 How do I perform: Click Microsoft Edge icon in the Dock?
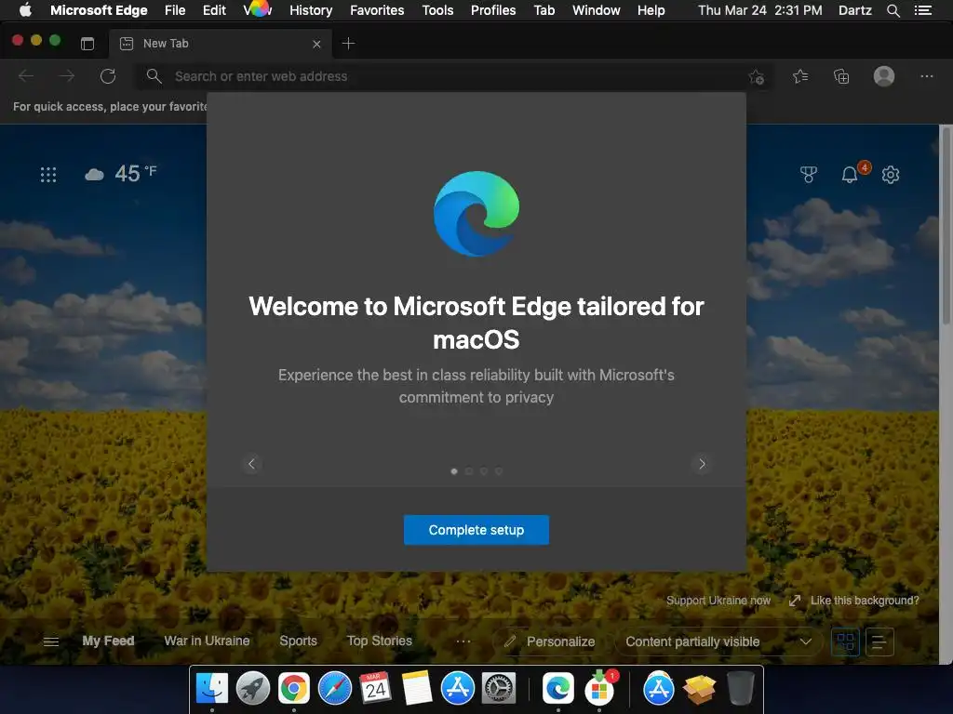(558, 688)
